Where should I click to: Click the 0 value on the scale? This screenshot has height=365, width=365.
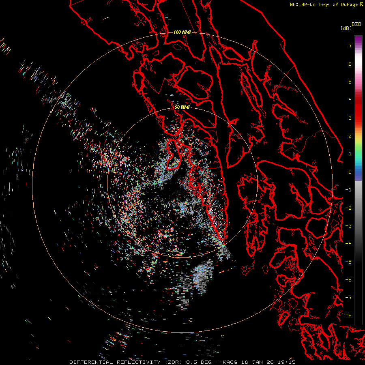click(x=350, y=172)
